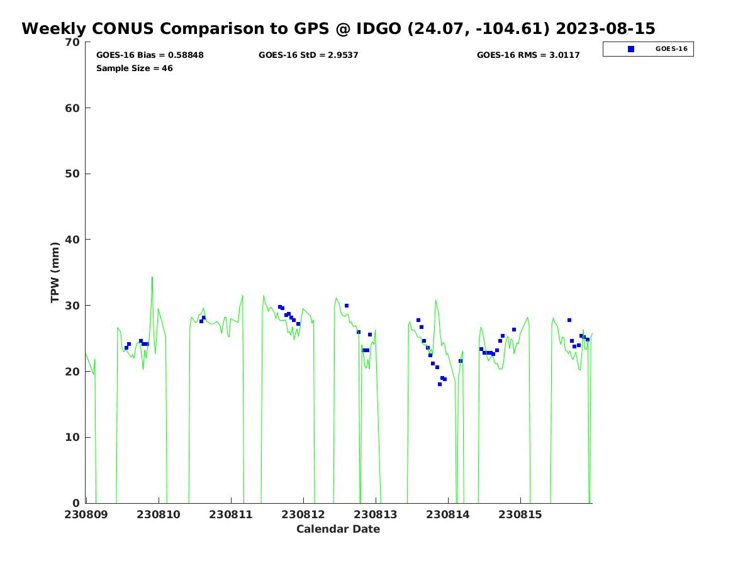
Task: Click the 20 y-axis tick label
Action: click(x=72, y=372)
